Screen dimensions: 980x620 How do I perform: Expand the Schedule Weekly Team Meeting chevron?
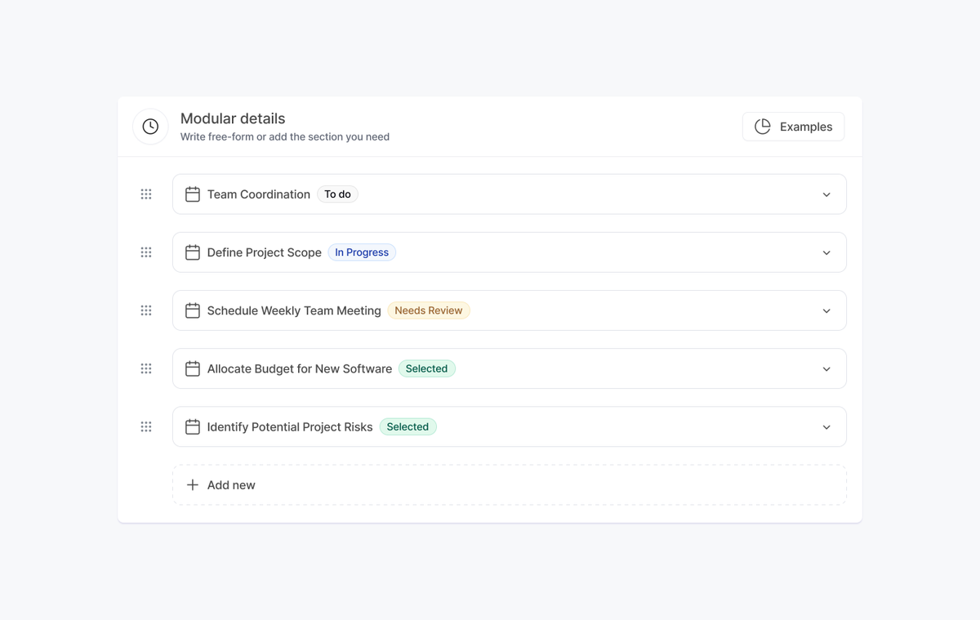826,310
